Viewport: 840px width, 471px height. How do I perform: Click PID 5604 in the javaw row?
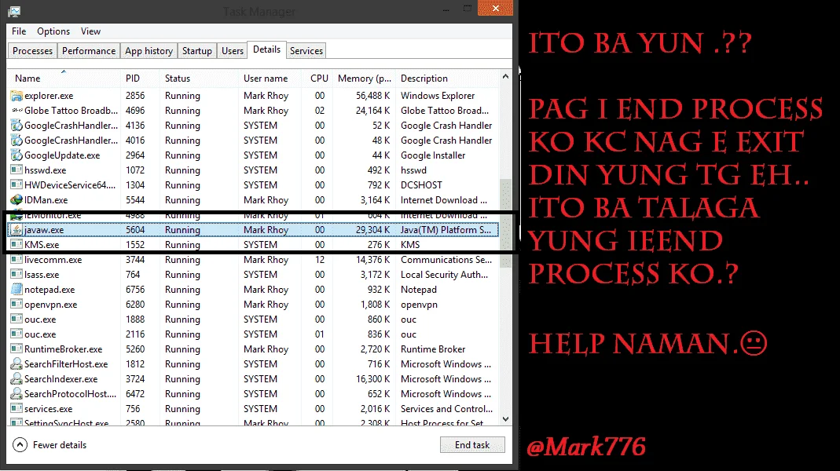point(135,229)
